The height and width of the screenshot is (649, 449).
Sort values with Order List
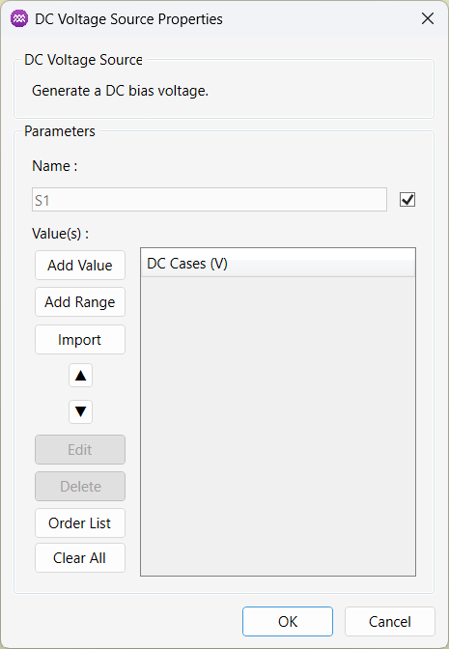point(80,523)
